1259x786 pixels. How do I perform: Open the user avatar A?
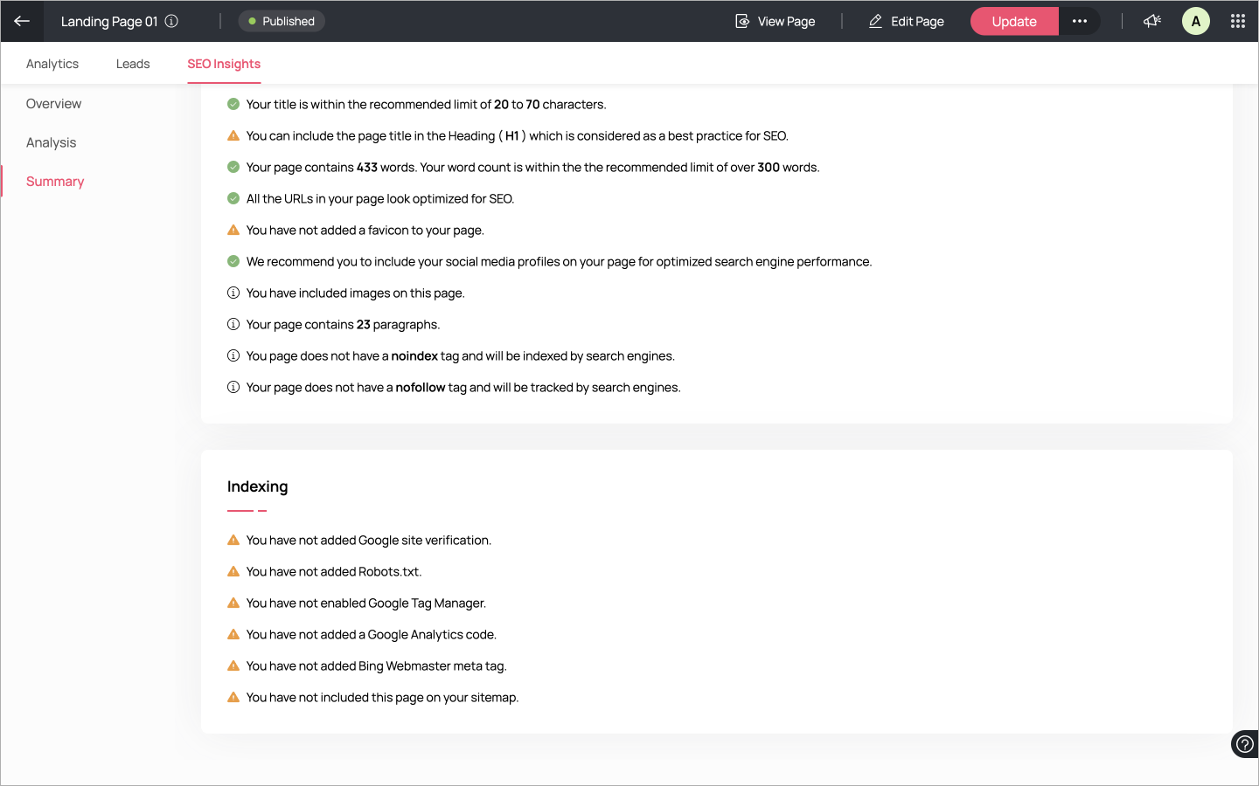tap(1196, 21)
